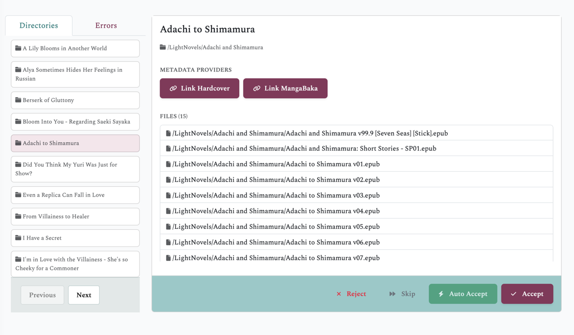Click the folder icon beside I Have a Secret
This screenshot has height=335, width=574.
click(18, 238)
